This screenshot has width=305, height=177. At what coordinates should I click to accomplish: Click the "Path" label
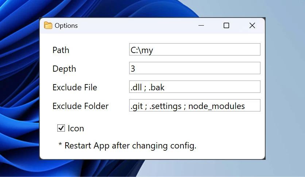tap(61, 50)
